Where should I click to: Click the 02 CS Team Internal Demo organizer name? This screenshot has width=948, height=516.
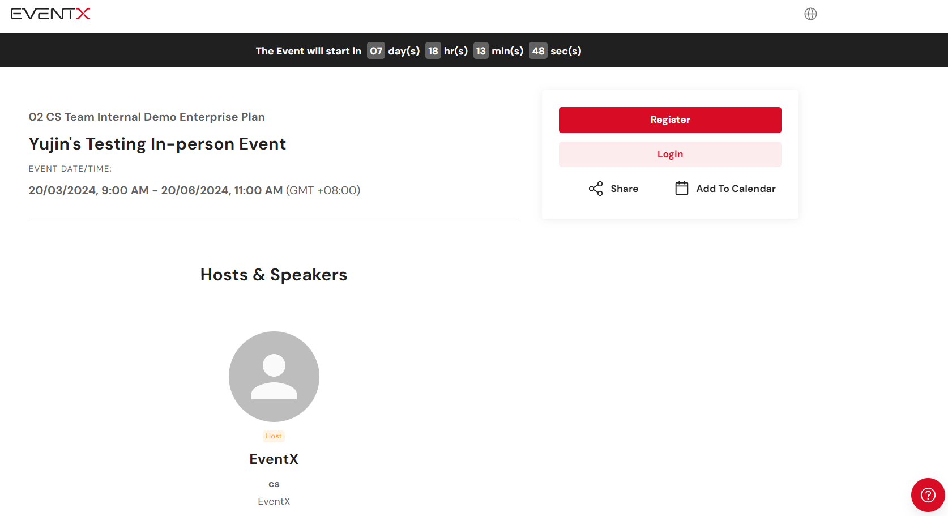tap(147, 117)
